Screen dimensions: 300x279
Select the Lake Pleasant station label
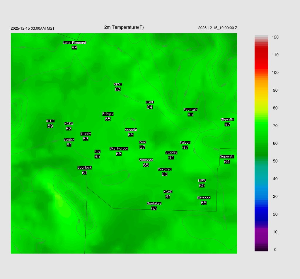[x=74, y=43]
